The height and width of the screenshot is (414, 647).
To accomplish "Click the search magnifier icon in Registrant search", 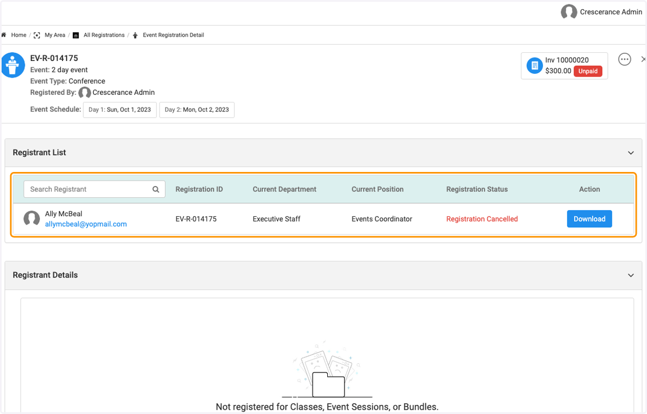I will tap(156, 189).
